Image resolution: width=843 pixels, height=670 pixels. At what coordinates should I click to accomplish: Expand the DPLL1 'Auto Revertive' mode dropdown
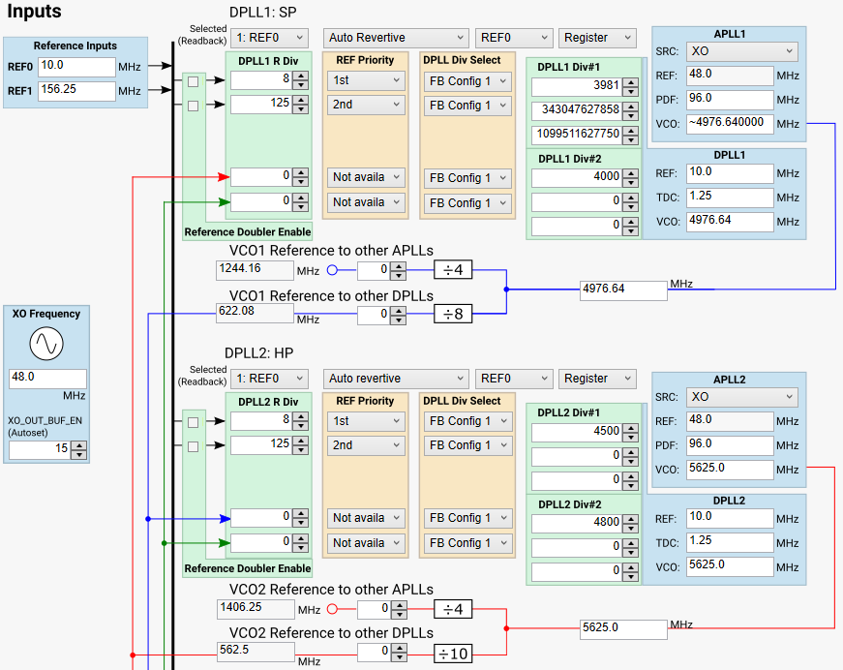tap(395, 38)
